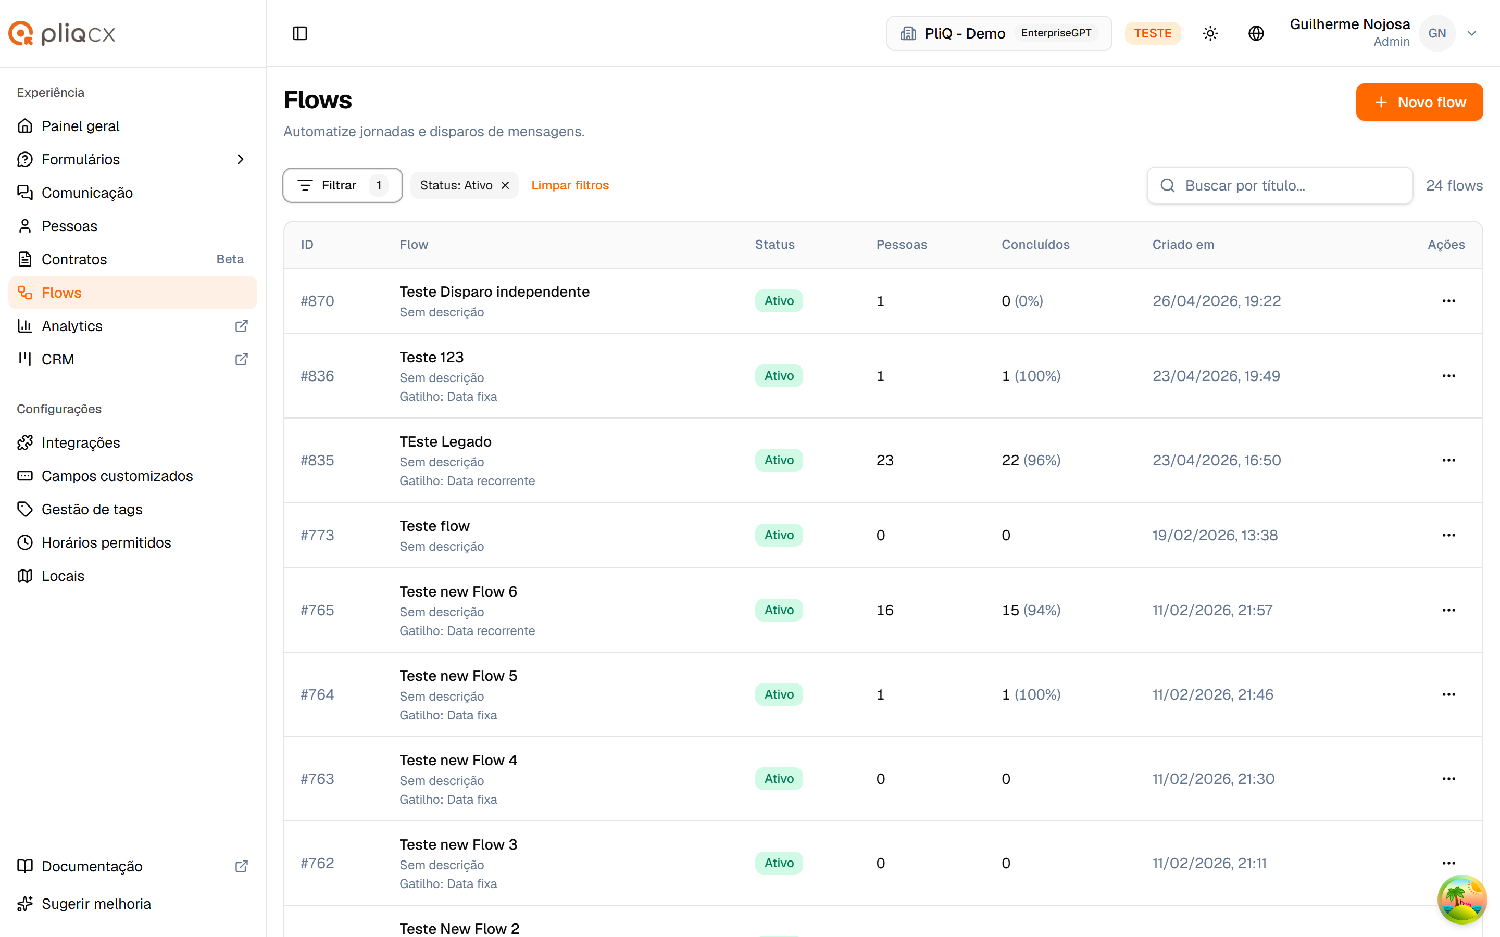Open Horários permitidos
Viewport: 1500px width, 937px height.
tap(133, 542)
